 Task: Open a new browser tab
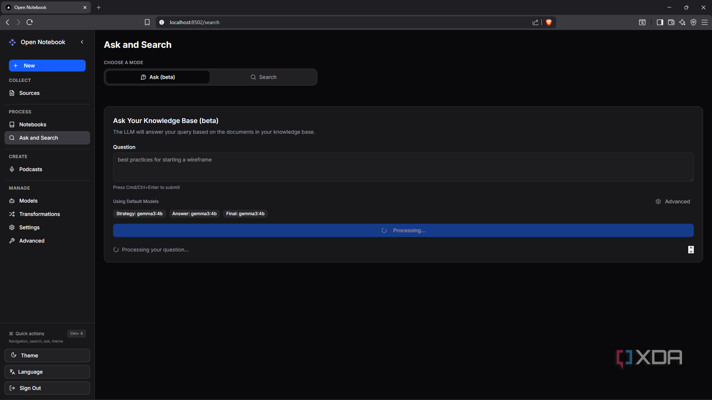[x=99, y=8]
